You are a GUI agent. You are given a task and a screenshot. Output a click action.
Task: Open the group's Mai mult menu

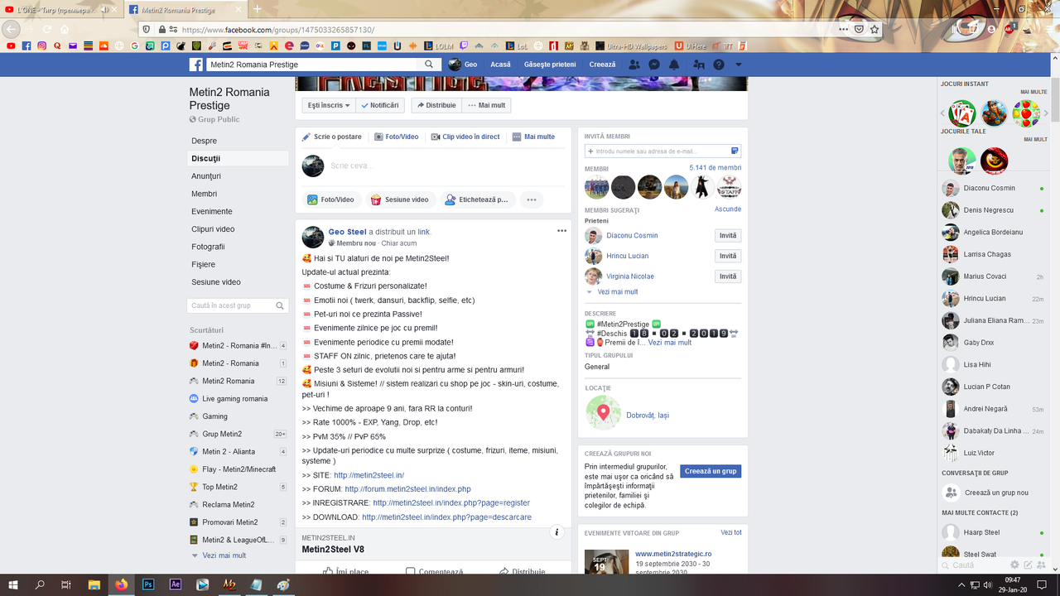coord(486,105)
